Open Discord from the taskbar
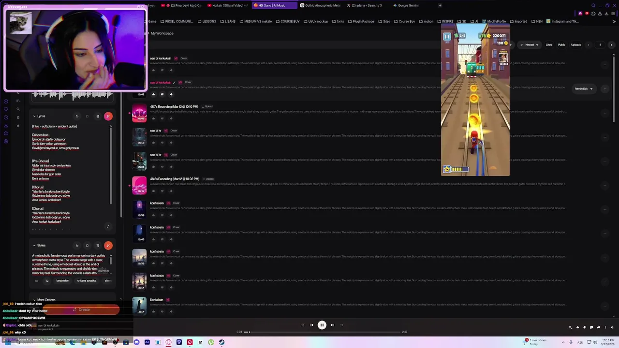 (x=137, y=342)
